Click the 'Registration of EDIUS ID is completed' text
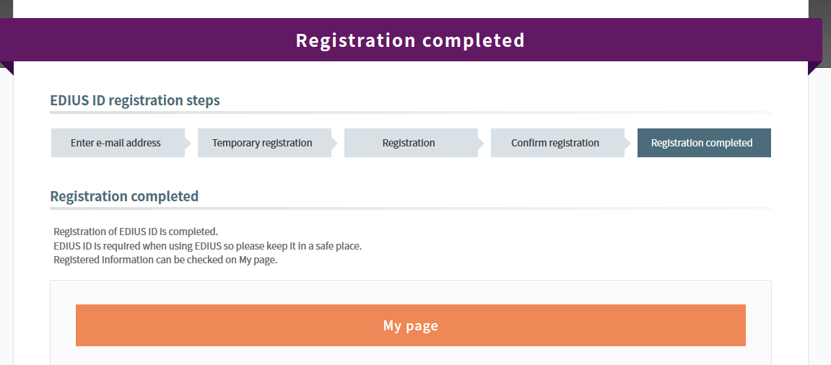The image size is (831, 365). [136, 232]
